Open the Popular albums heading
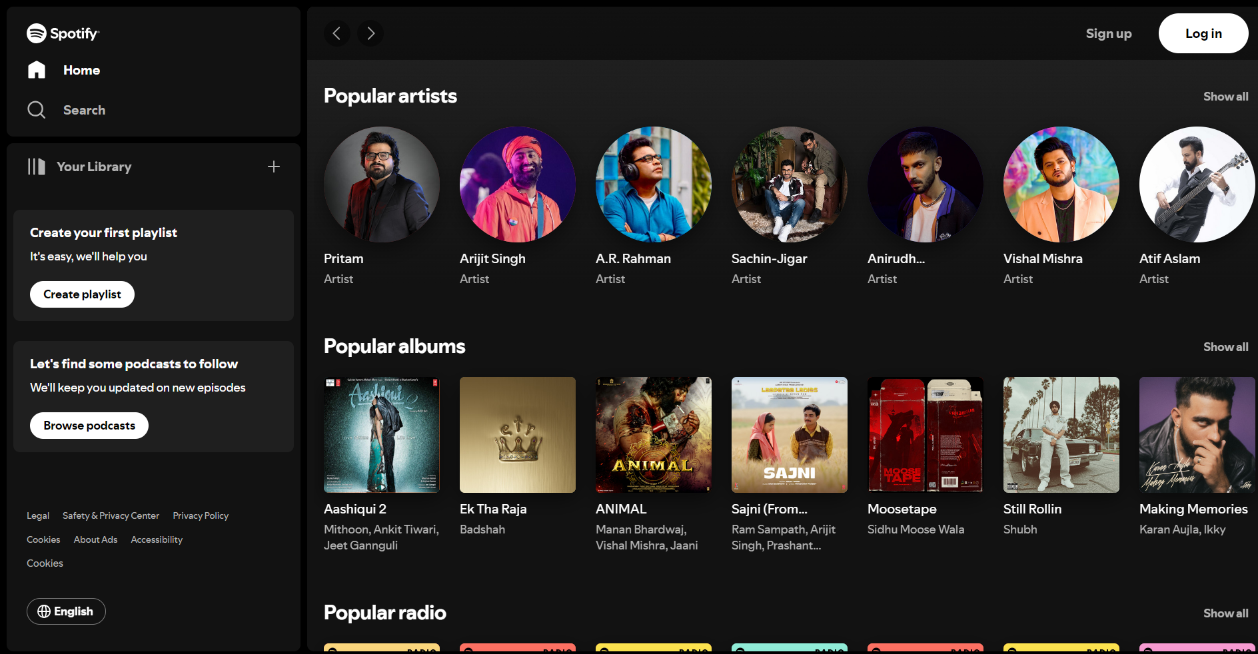Screen dimensions: 1258x654 pos(394,346)
